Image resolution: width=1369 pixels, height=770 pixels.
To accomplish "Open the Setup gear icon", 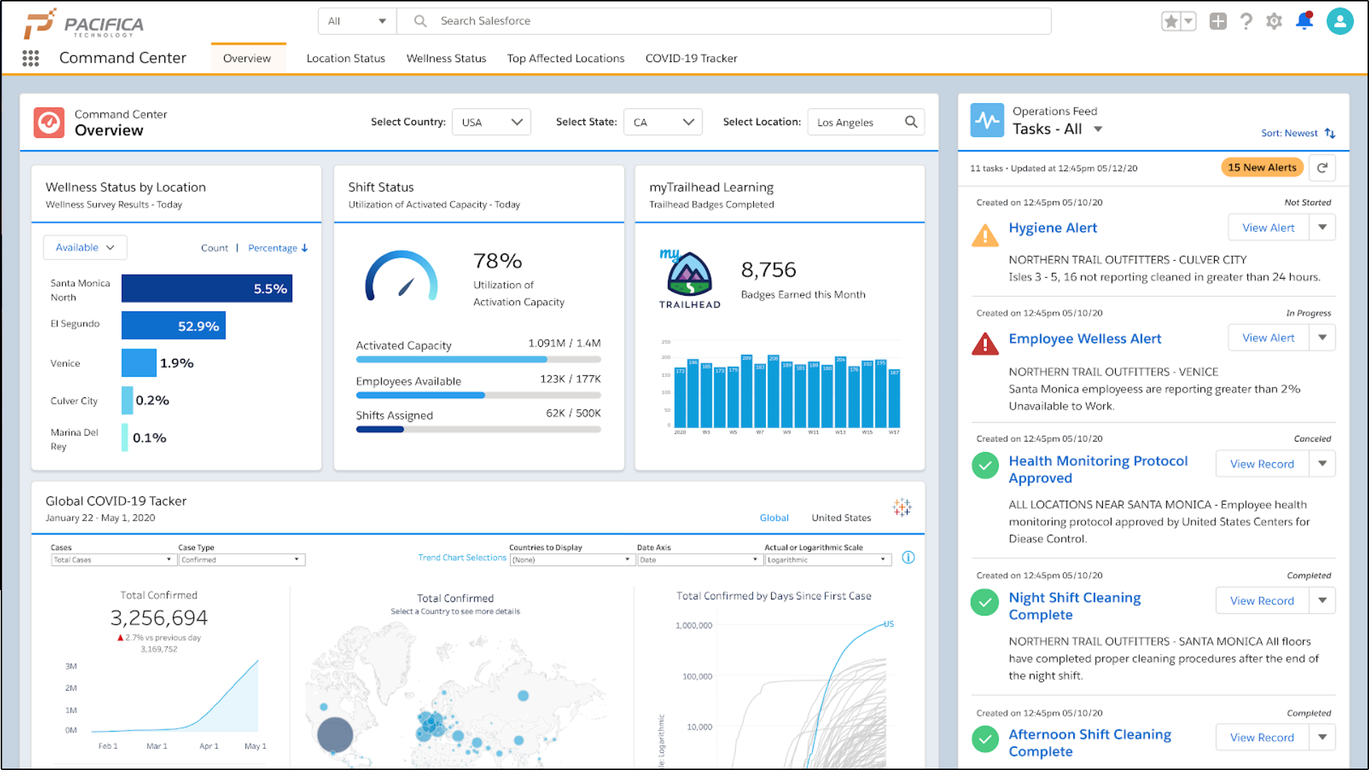I will click(x=1274, y=21).
